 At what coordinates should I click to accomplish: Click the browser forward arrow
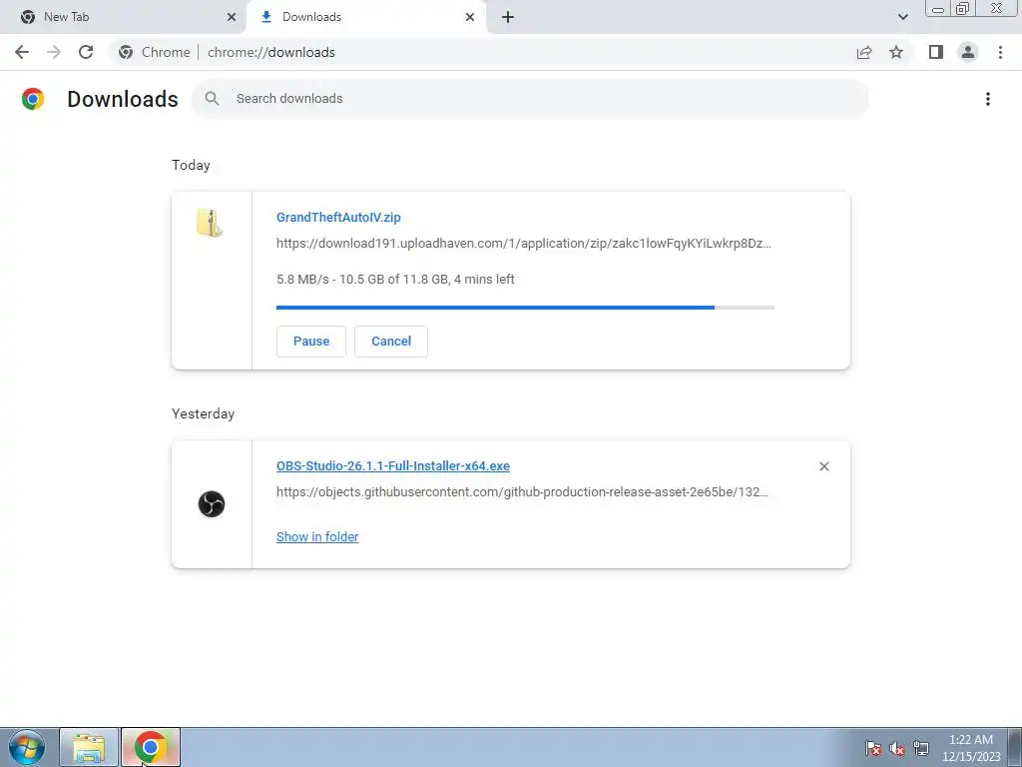[54, 52]
